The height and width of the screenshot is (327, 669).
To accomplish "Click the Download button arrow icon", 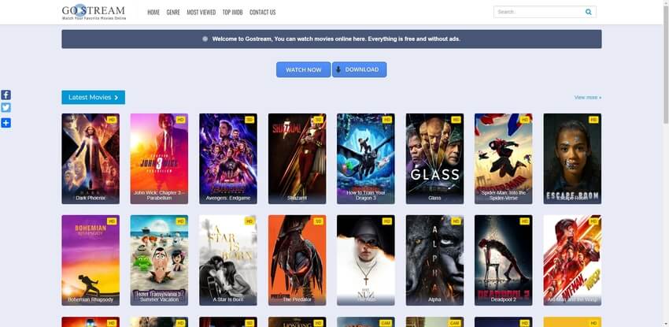I will point(338,69).
